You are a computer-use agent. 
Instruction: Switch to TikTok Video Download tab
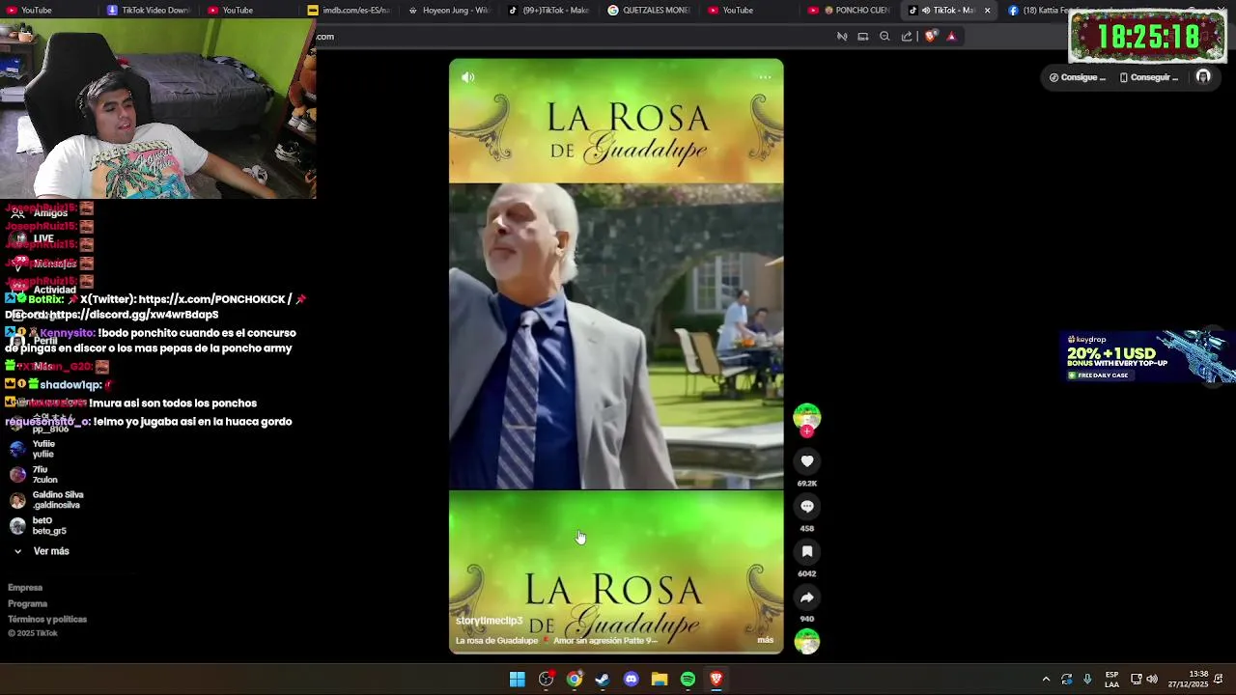150,11
